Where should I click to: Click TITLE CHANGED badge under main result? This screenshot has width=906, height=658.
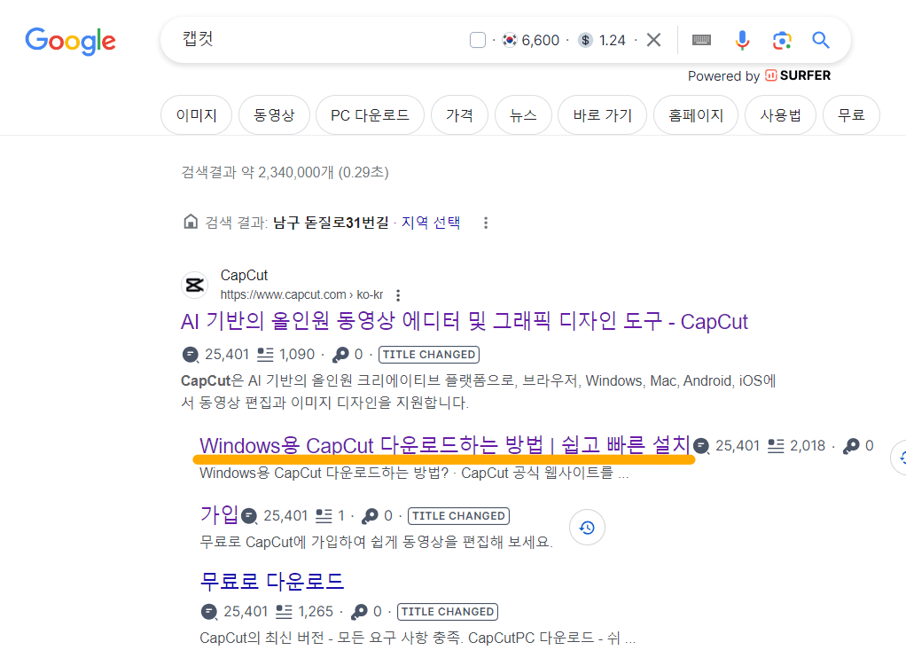tap(429, 355)
